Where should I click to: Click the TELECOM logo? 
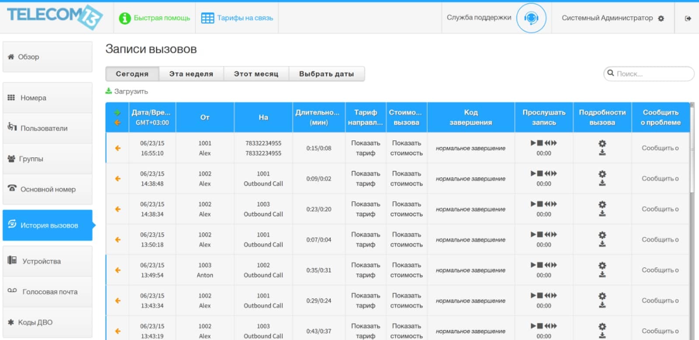[x=55, y=17]
